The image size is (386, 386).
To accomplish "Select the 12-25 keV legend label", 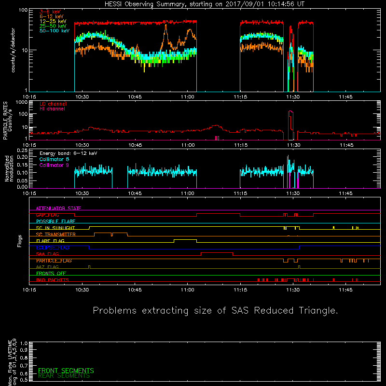I will click(53, 21).
